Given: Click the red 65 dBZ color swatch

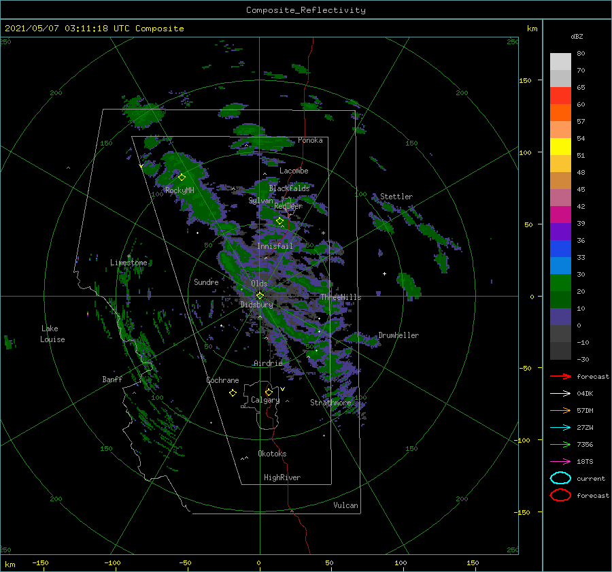Looking at the screenshot, I should point(560,95).
